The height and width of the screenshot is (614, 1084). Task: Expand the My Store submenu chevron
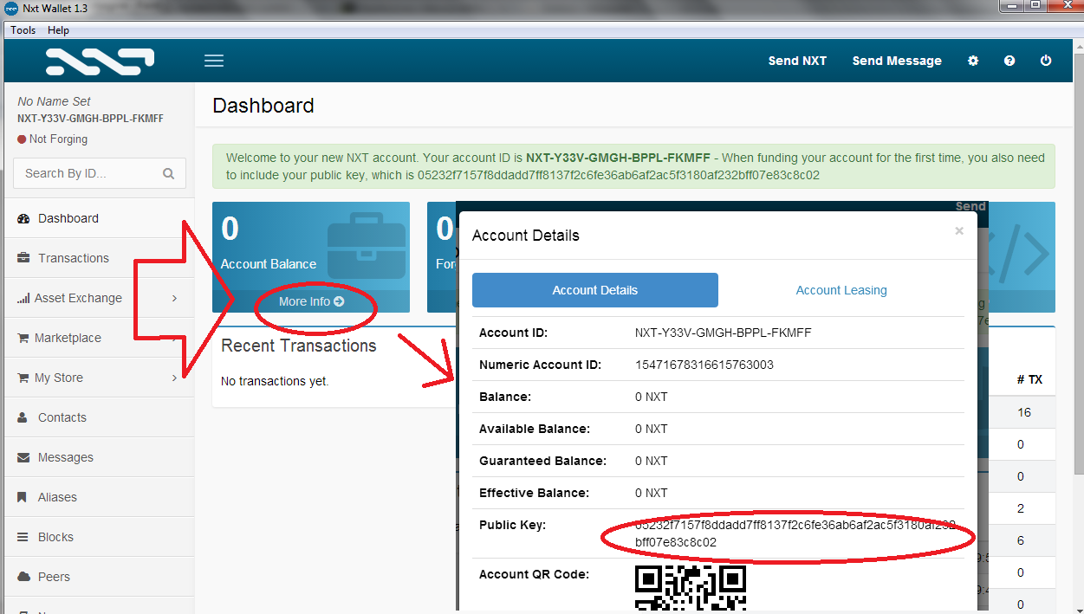[x=174, y=378]
